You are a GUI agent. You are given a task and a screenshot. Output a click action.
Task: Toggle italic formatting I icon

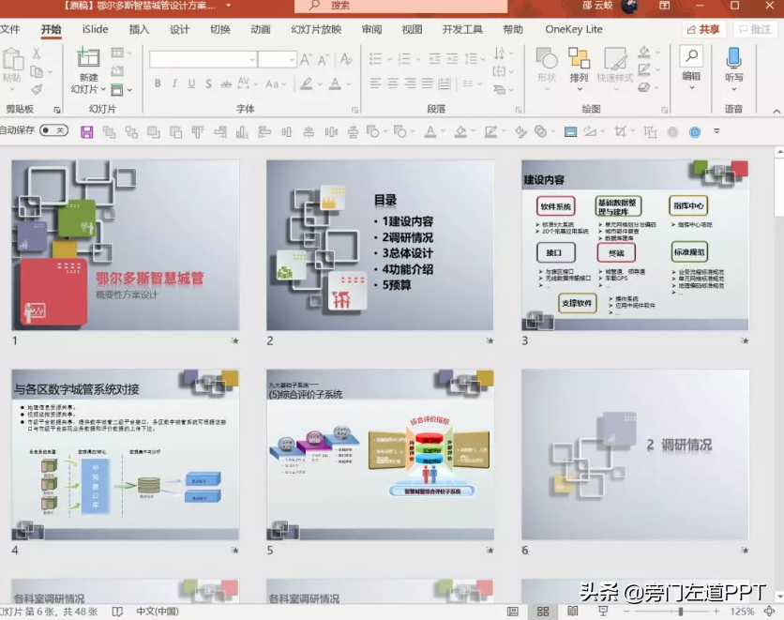coord(174,83)
